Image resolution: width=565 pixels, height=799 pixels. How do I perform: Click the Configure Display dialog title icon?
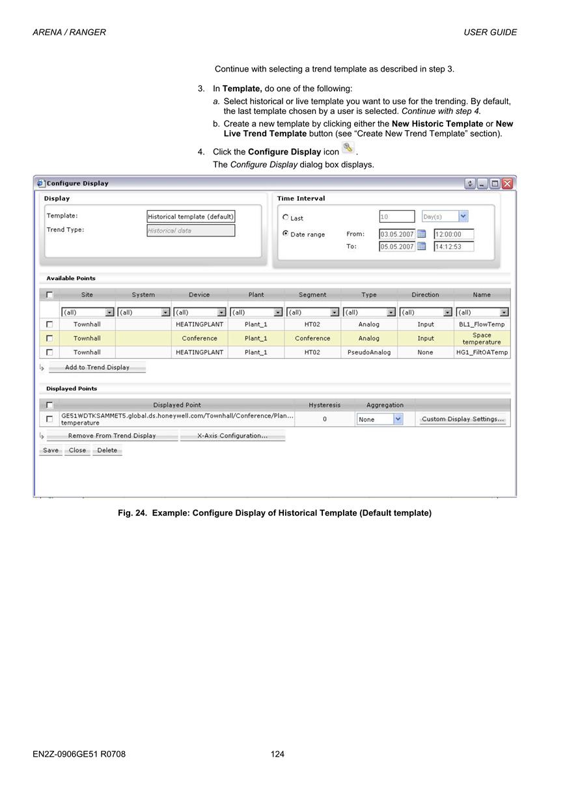[x=41, y=183]
